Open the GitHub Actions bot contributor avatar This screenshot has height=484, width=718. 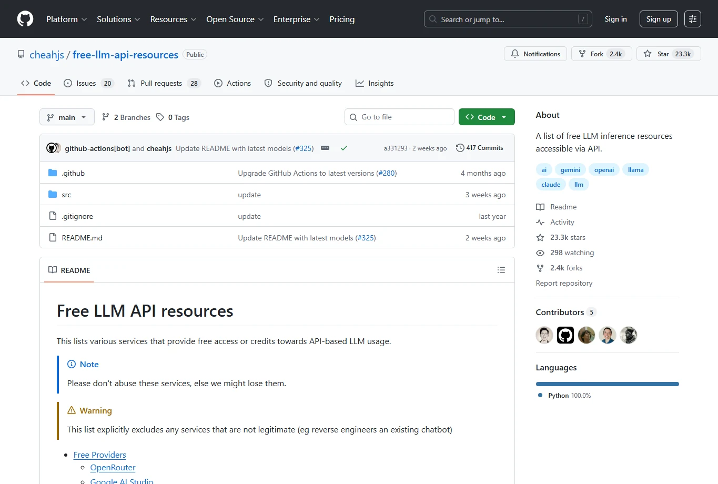pos(565,335)
